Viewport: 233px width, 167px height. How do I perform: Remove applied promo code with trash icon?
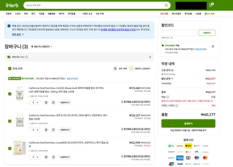[x=213, y=46]
